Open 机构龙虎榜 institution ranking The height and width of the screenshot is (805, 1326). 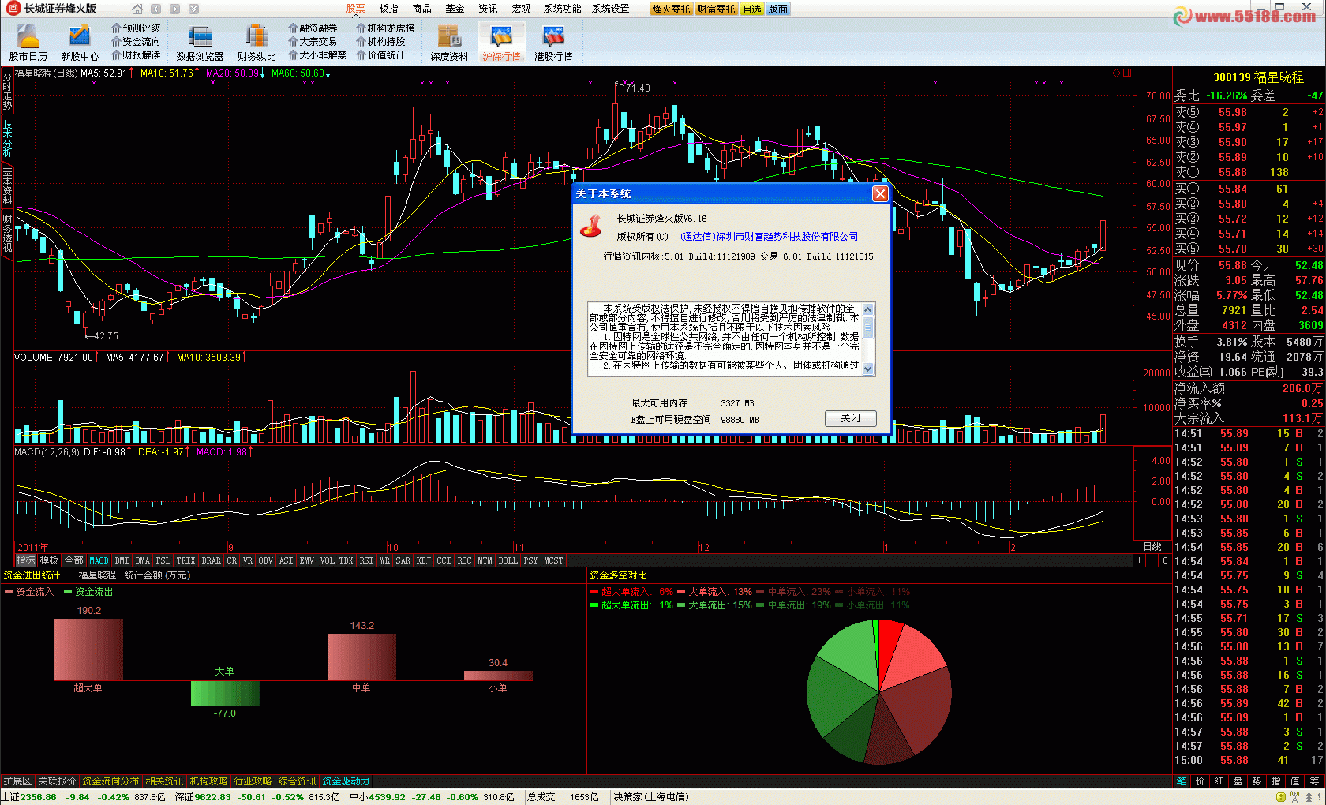[x=385, y=28]
